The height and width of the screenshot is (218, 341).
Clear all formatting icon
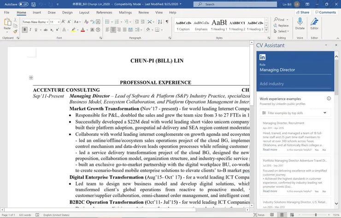(86, 22)
